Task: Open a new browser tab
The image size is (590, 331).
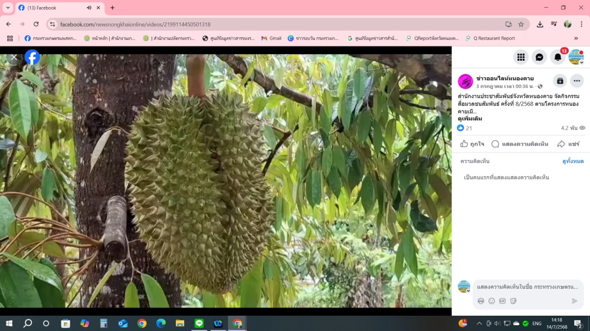Action: [113, 8]
